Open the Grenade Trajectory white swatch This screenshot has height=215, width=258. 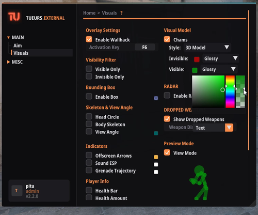156,172
